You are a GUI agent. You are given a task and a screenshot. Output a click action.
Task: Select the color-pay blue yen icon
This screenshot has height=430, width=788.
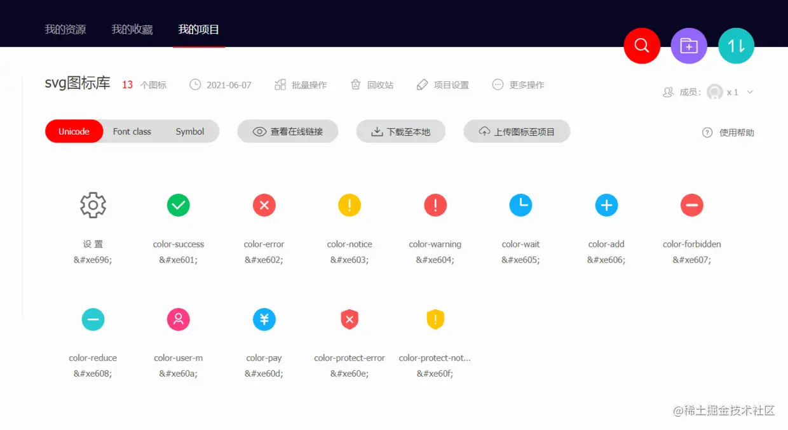(x=264, y=319)
